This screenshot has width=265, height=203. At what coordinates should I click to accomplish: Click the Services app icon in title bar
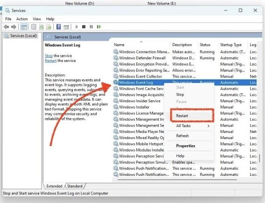(7, 10)
